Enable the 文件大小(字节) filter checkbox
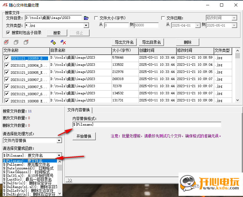Viewport: 243px width, 197px height. click(96, 18)
